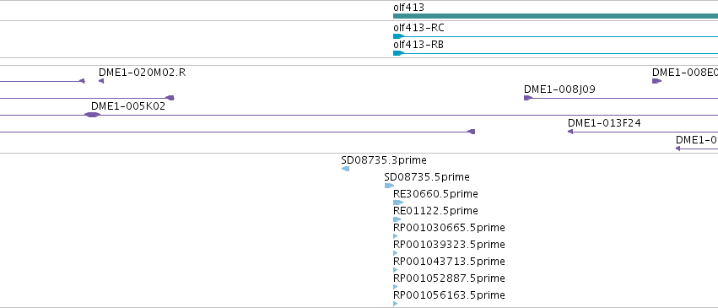Click the olf413-RB label
Viewport: 718px width, 308px height.
coord(418,45)
